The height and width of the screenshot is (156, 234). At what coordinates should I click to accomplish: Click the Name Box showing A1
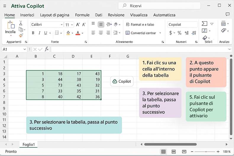14,49
